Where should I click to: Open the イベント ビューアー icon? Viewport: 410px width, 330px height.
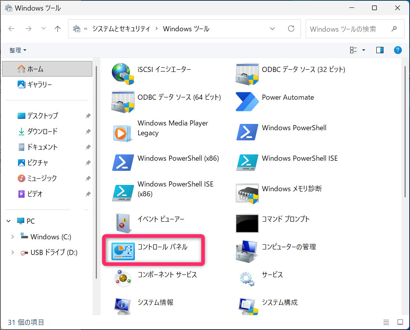123,223
